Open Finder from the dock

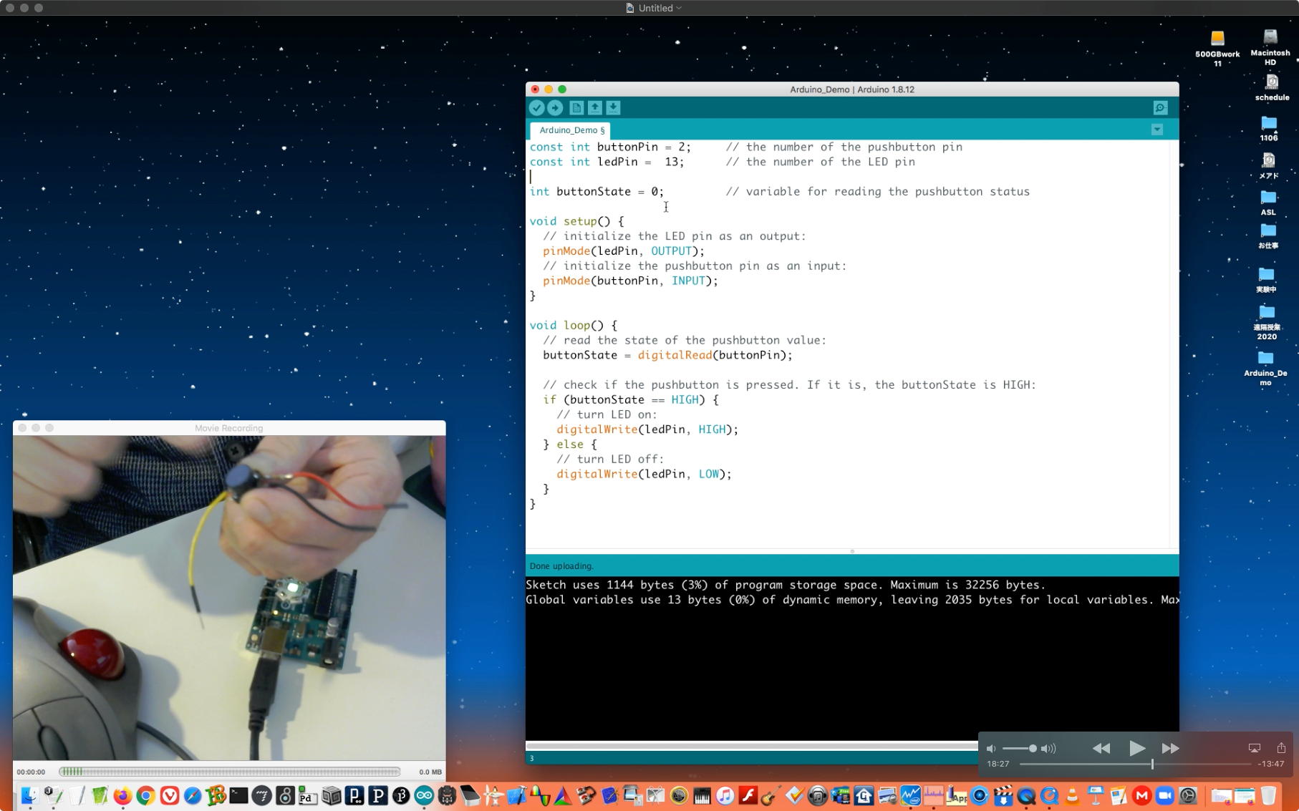[29, 795]
